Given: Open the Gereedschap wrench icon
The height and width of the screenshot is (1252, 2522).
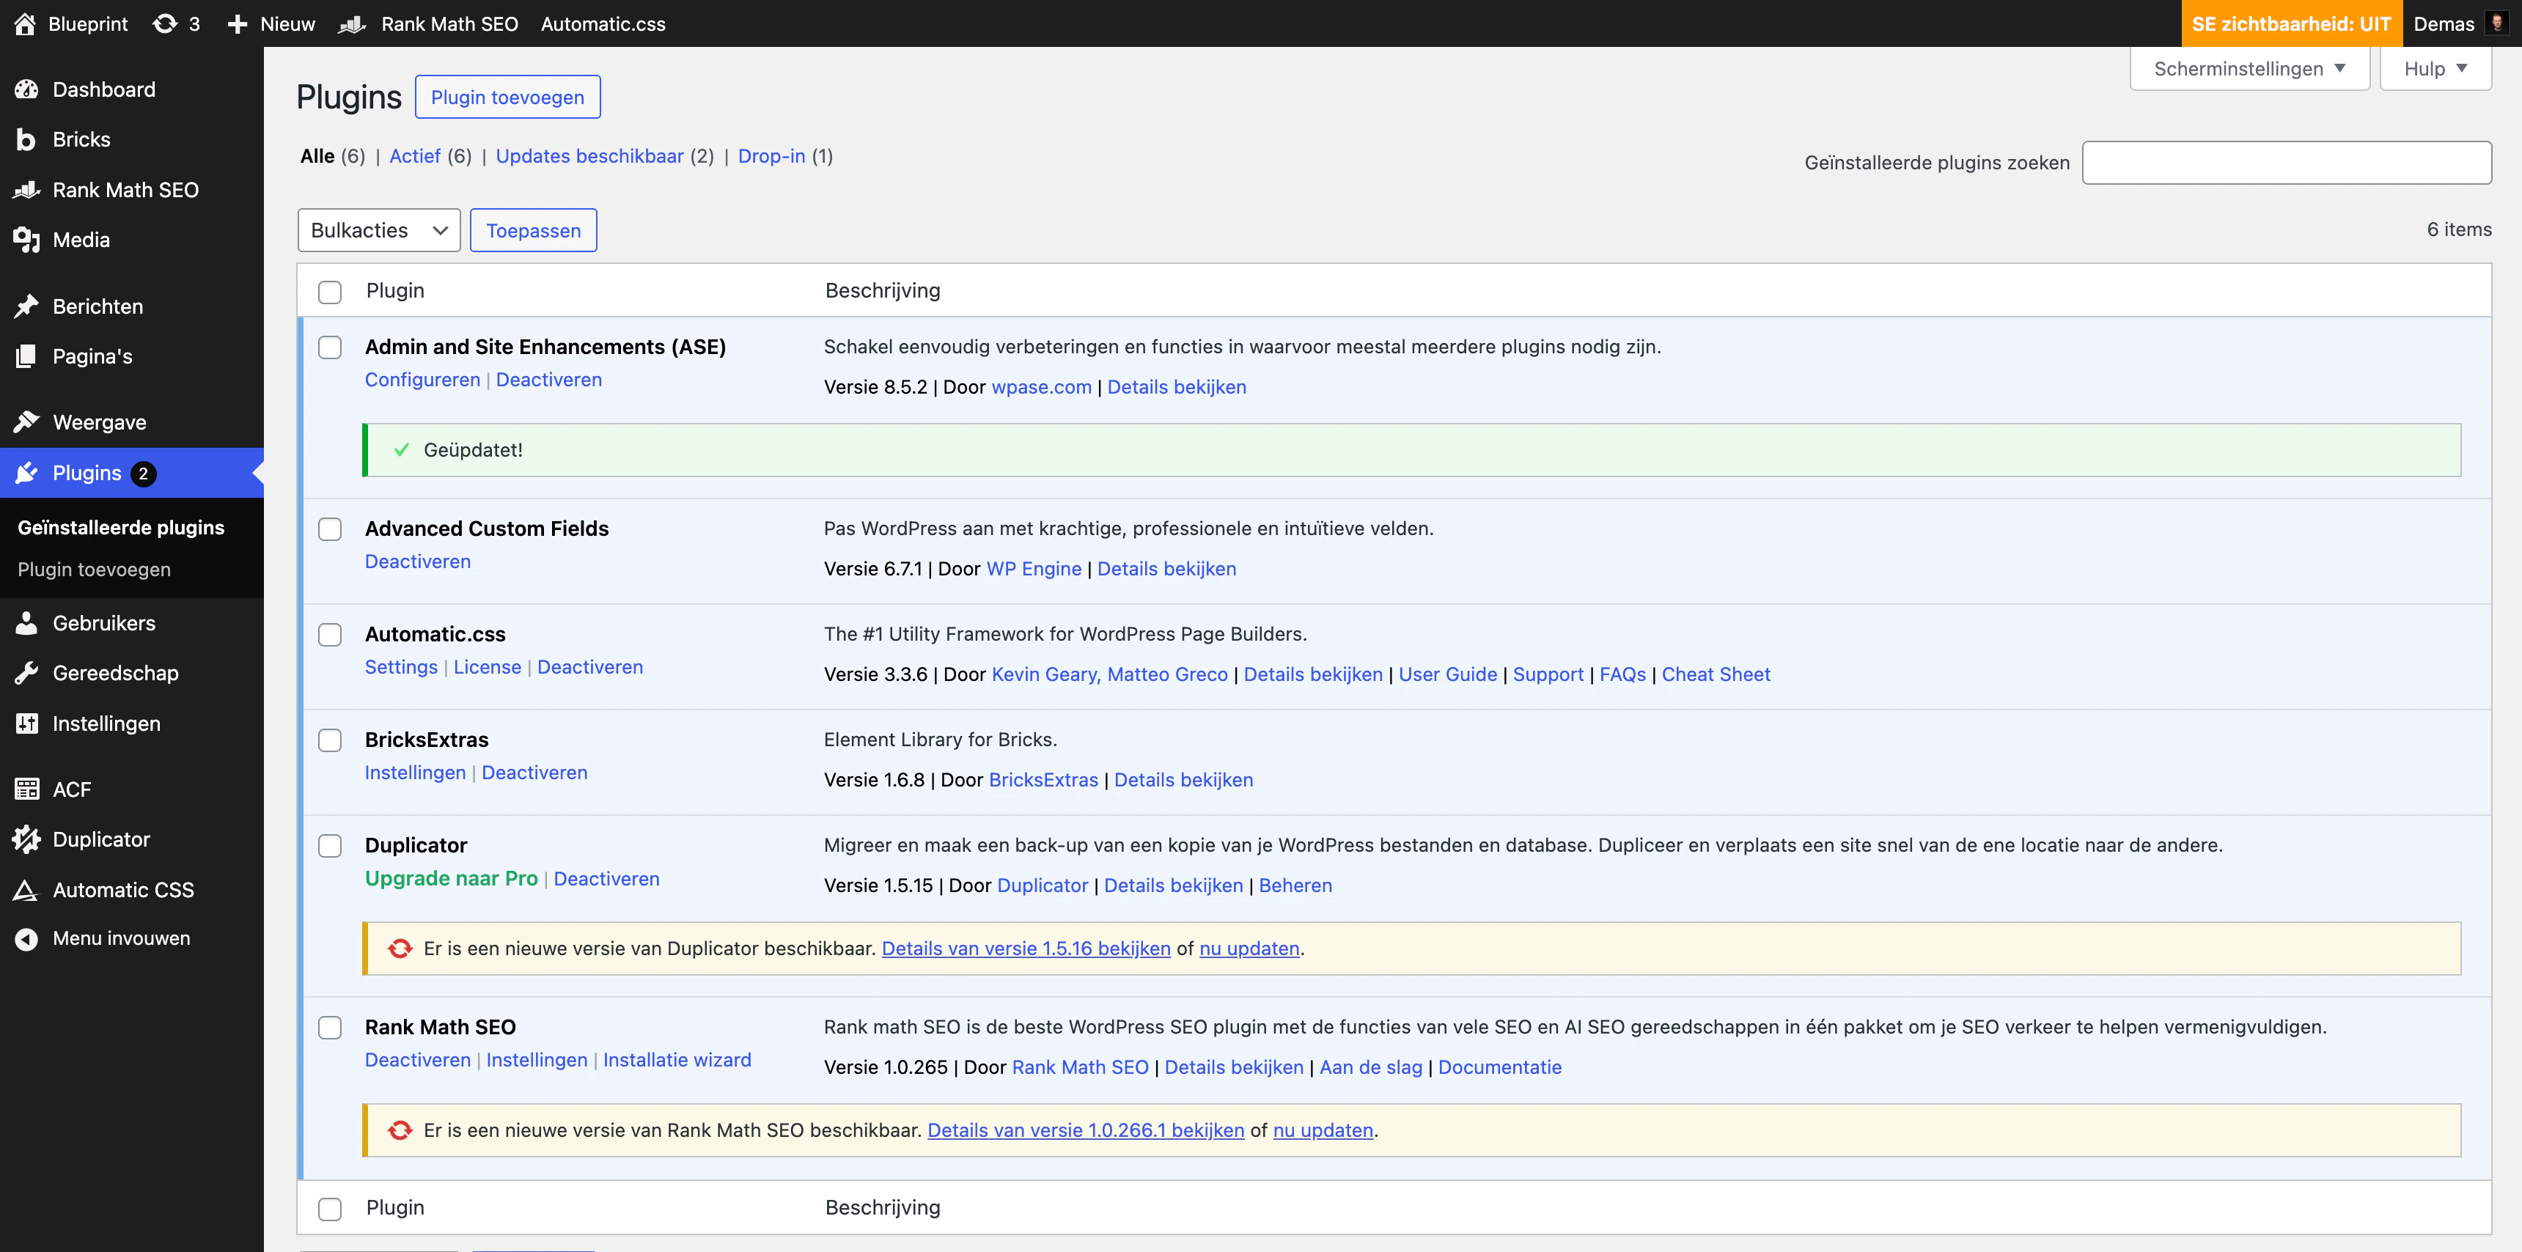Looking at the screenshot, I should coord(26,674).
